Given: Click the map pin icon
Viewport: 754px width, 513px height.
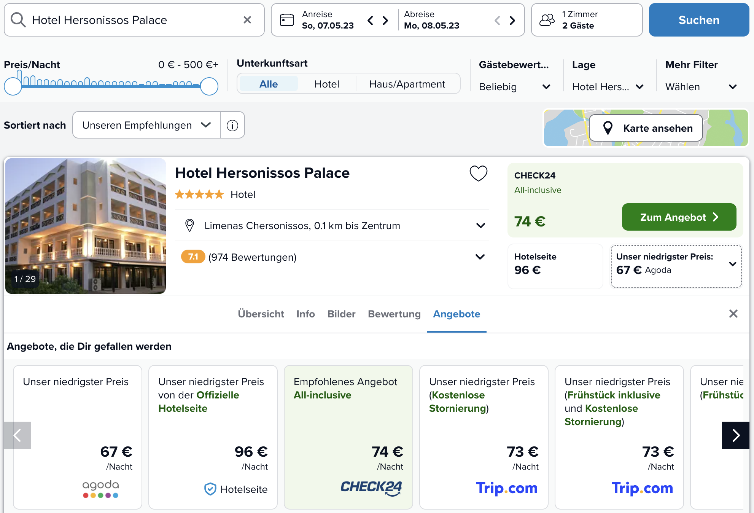Looking at the screenshot, I should coord(608,128).
